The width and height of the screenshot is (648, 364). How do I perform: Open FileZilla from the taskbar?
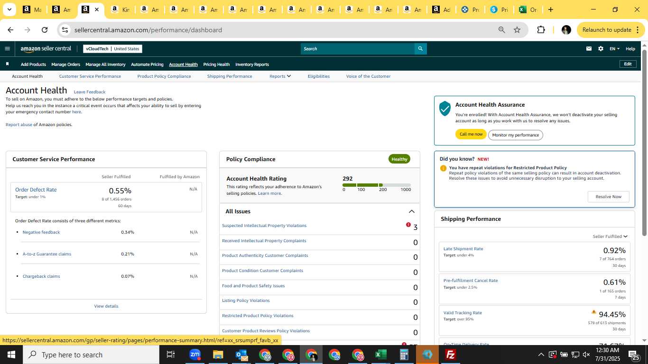(x=450, y=355)
